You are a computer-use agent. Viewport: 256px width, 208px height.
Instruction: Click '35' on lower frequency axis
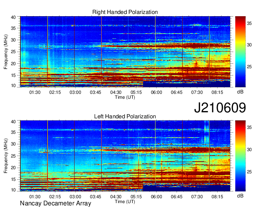[13, 132]
